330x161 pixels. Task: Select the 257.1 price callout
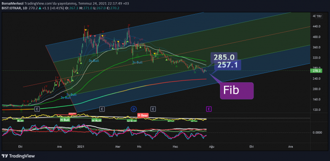227,65
